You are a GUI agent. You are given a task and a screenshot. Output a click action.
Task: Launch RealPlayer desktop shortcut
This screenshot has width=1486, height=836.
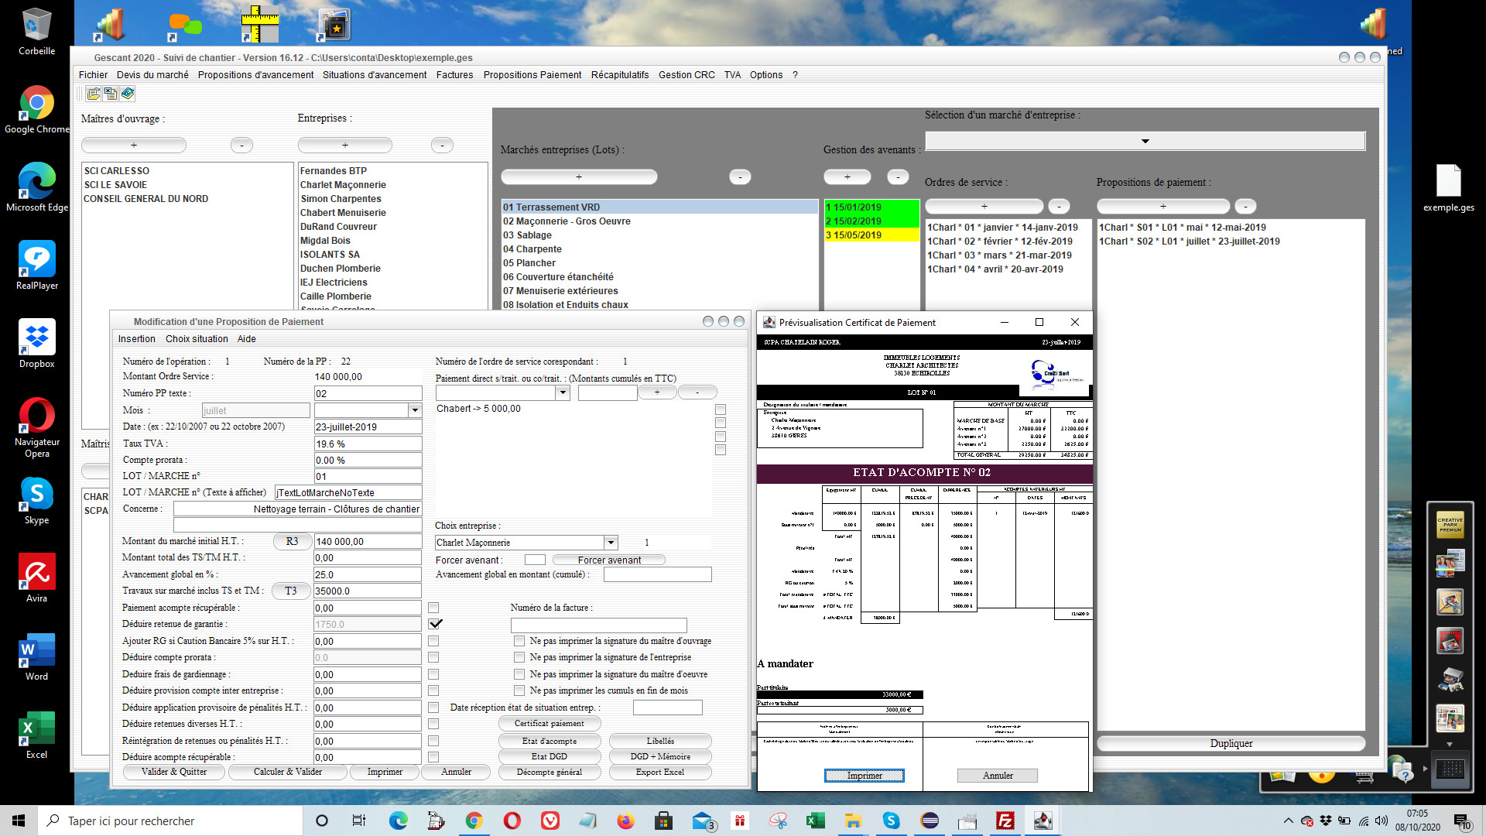pos(36,266)
